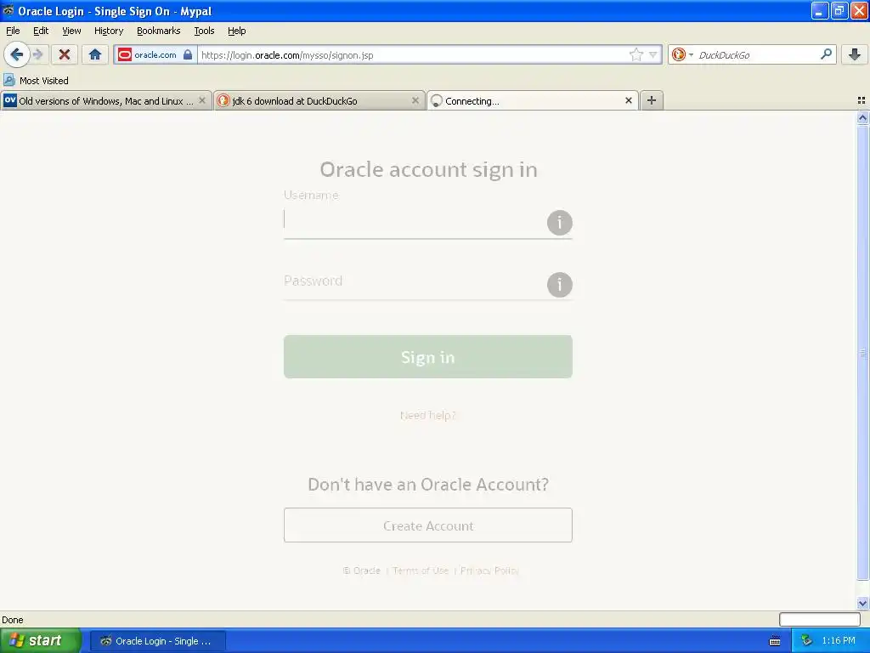Click the Username info icon
Screen dimensions: 870x653
pos(559,223)
